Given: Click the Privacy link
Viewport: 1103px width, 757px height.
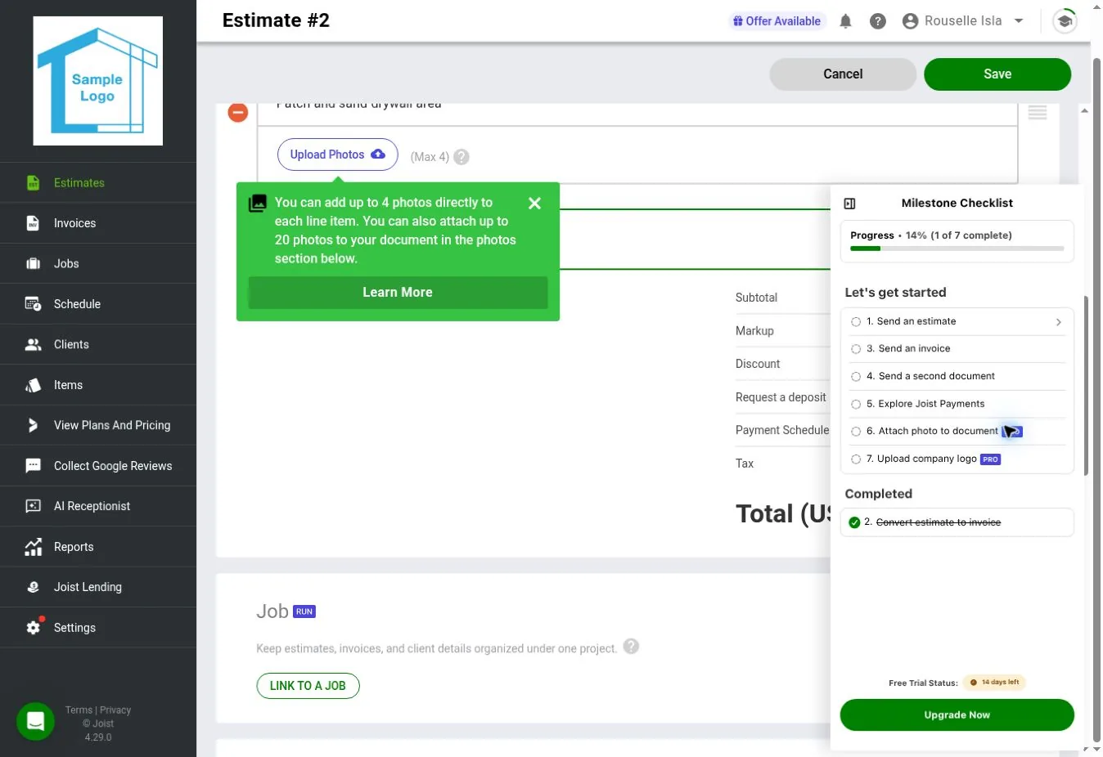Looking at the screenshot, I should 115,710.
